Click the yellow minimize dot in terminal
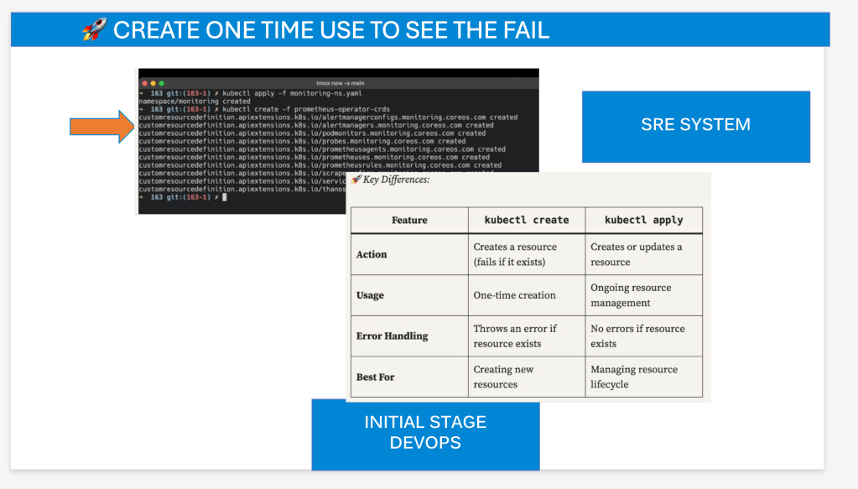 (153, 83)
